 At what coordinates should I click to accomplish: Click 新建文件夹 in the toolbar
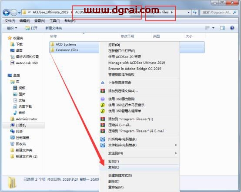coord(54,28)
